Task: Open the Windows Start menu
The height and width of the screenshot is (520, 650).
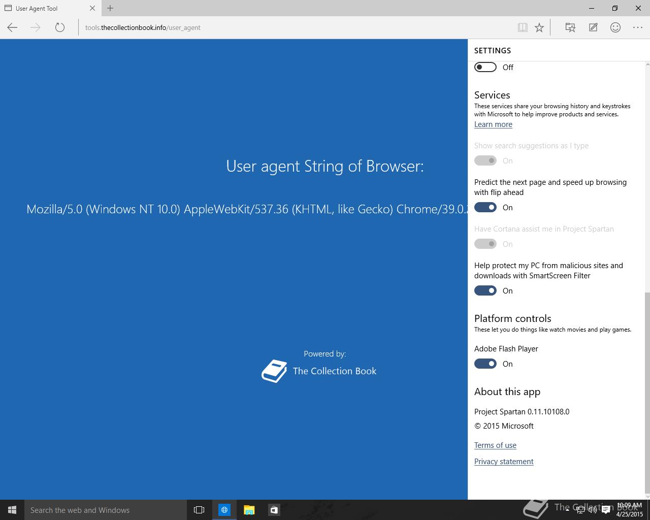Action: tap(12, 510)
